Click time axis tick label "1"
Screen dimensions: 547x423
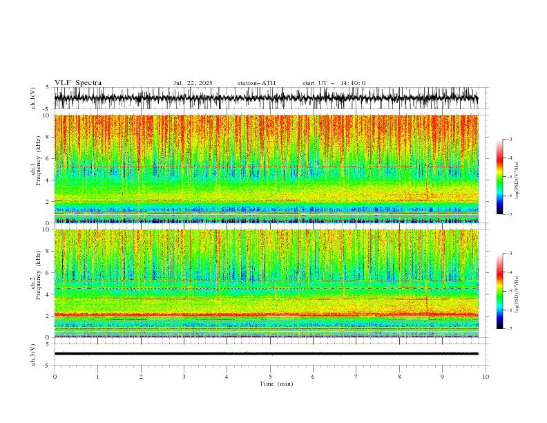(x=97, y=377)
